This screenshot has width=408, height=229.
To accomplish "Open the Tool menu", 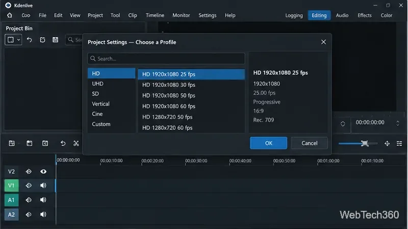I will pyautogui.click(x=115, y=15).
